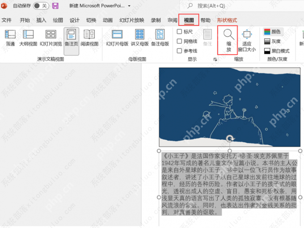Switch to the 插入 tab
Image resolution: width=304 pixels, height=228 pixels.
click(41, 20)
